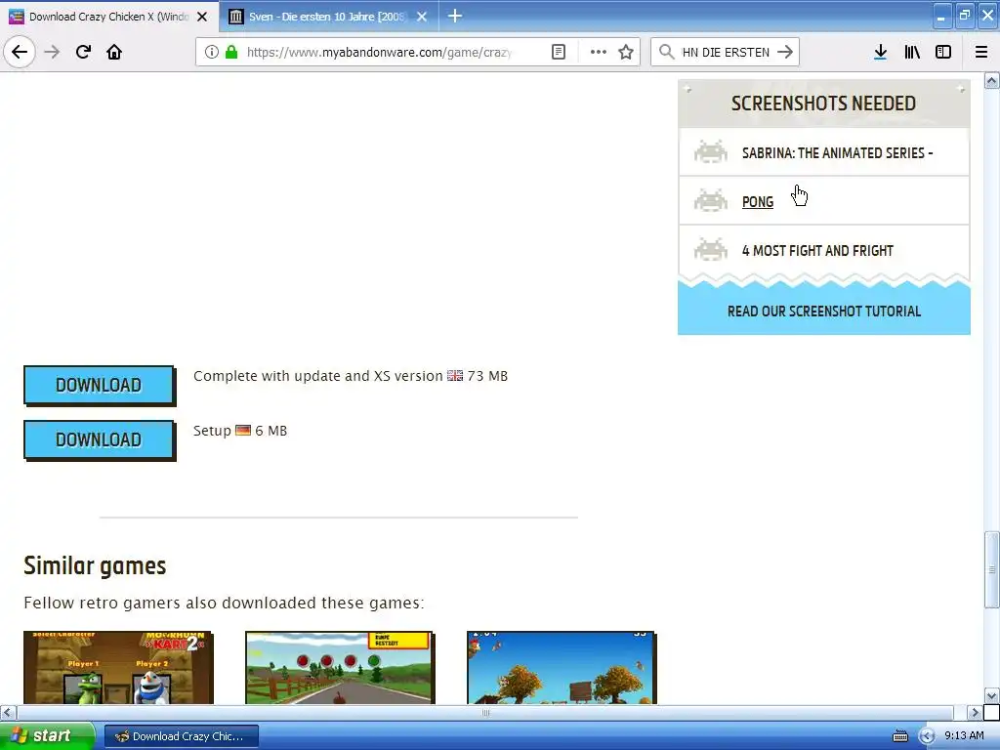Screen dimensions: 1000x750
Task: Click invader icon beside 4 Most Fight
Action: tap(711, 249)
